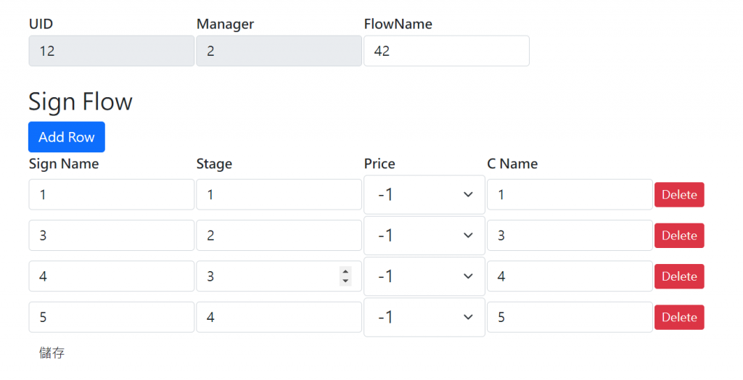Open the Price dropdown in second row

pos(424,236)
